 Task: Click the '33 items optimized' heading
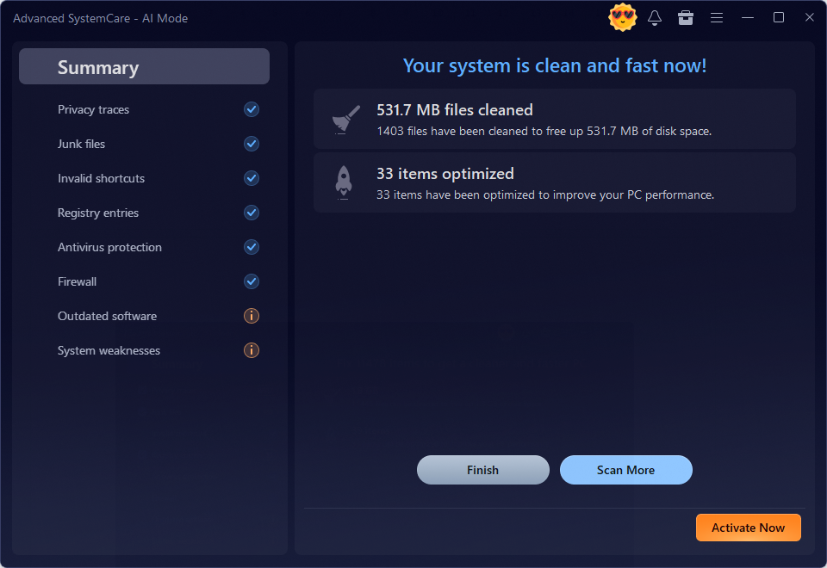click(445, 173)
